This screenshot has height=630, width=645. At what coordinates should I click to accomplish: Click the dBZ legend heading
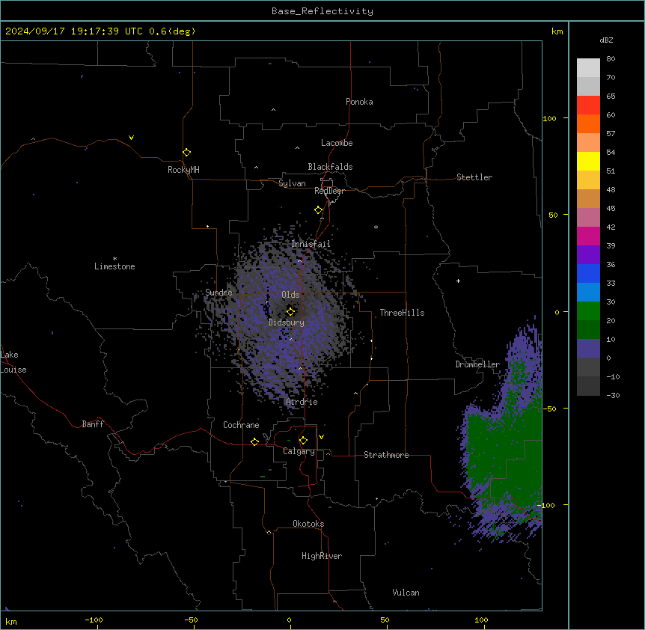[606, 40]
